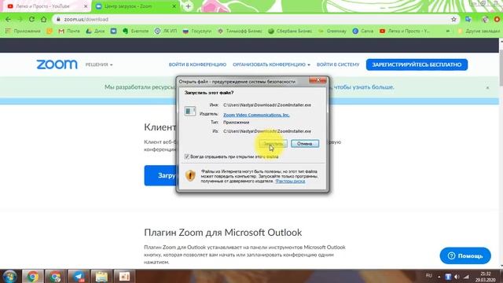The image size is (503, 283).
Task: Expand the РЕШЕНИЯ dropdown menu
Action: pyautogui.click(x=99, y=64)
